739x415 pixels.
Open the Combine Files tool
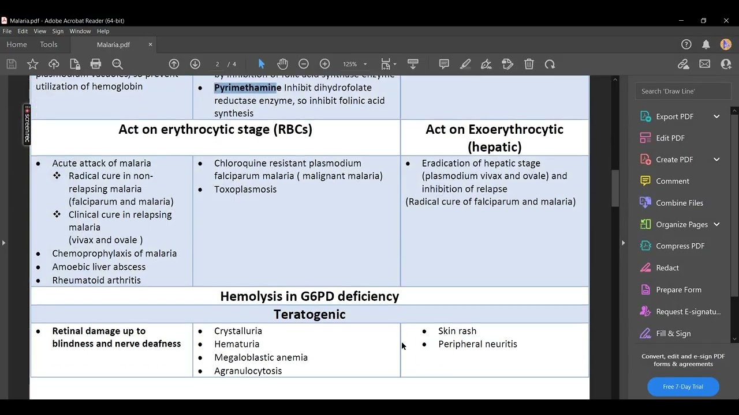tap(680, 203)
